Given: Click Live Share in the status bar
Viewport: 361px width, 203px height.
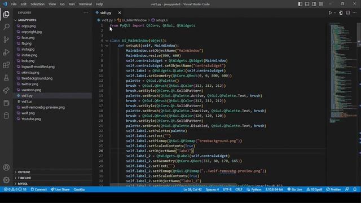Looking at the screenshot, I should (x=60, y=189).
